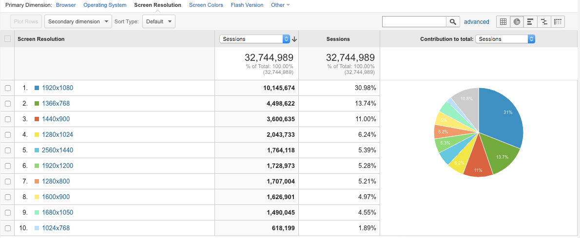
Task: Tick the checkbox beside 1440x900
Action: pos(7,119)
